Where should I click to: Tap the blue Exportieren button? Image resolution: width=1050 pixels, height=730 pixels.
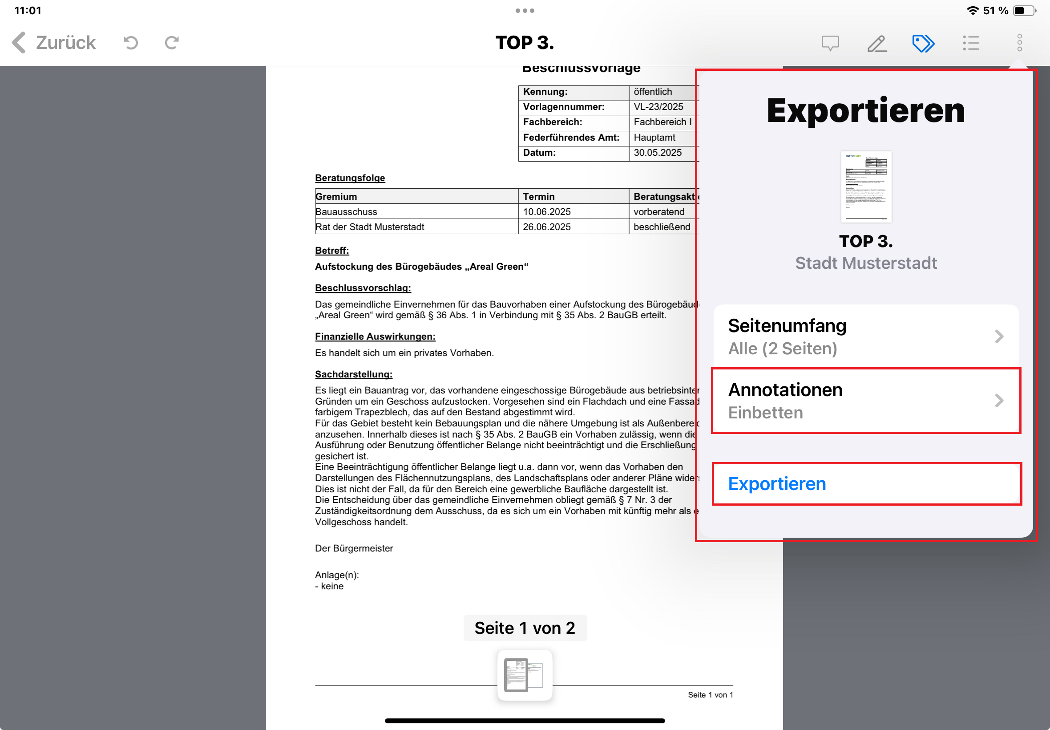[777, 483]
